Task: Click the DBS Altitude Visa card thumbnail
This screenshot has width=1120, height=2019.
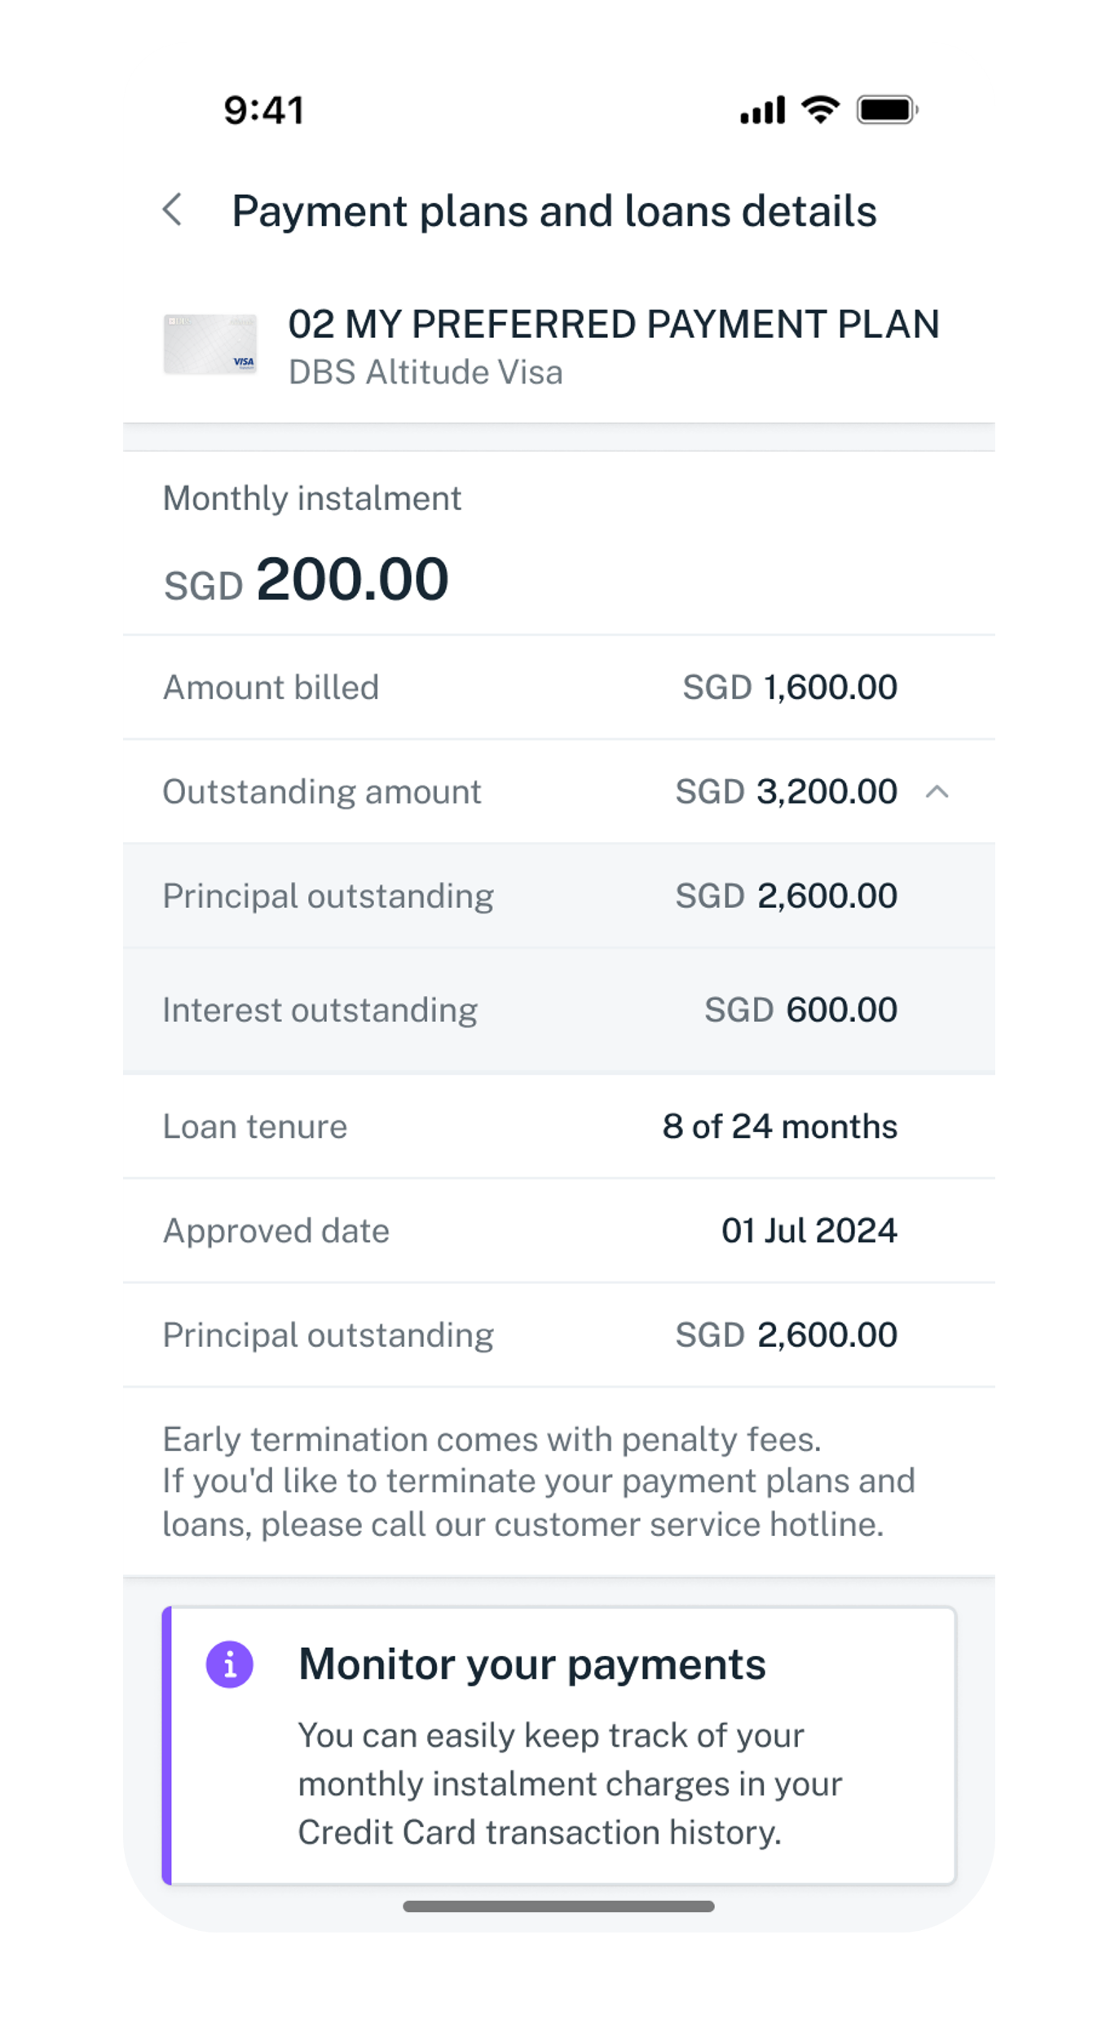Action: [210, 344]
